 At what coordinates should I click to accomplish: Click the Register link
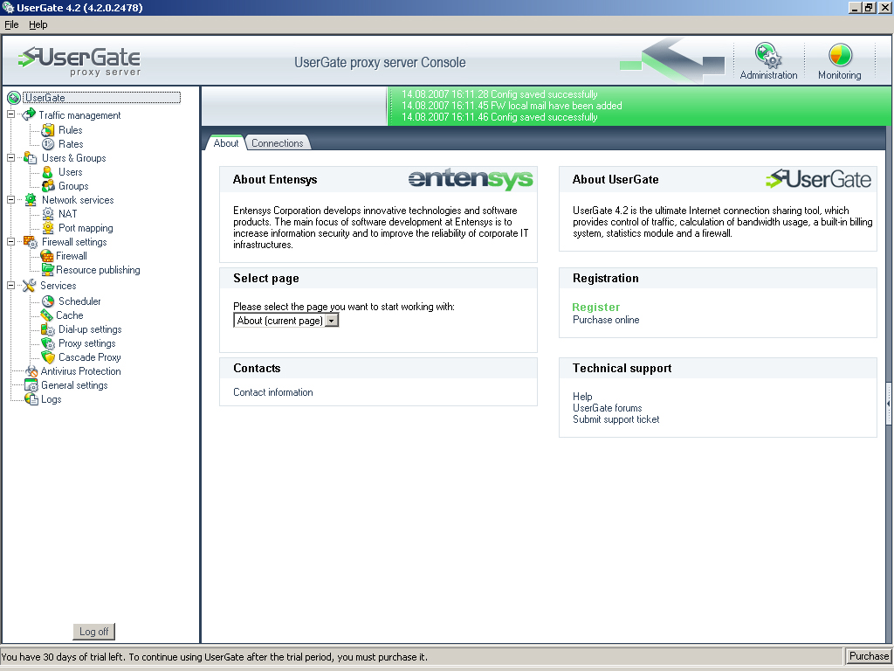[595, 307]
